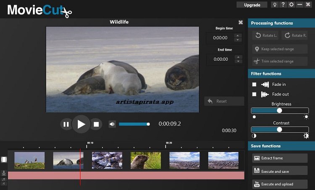
Task: Click the microphone track icon
Action: tap(4, 173)
